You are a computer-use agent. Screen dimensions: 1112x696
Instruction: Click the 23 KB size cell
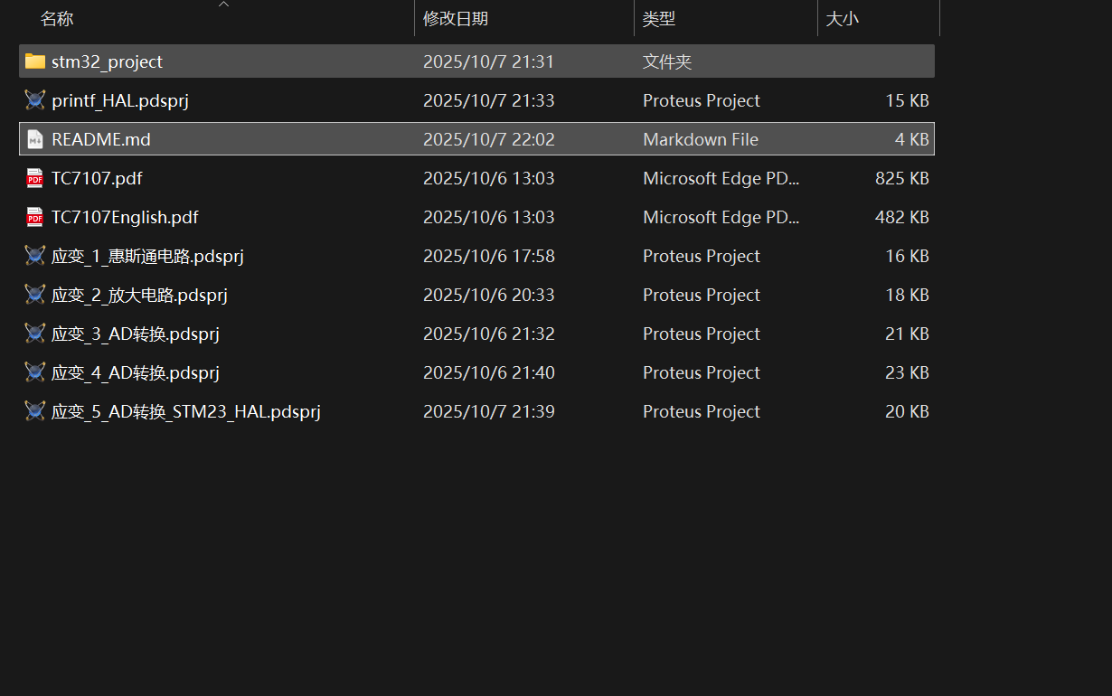click(907, 372)
